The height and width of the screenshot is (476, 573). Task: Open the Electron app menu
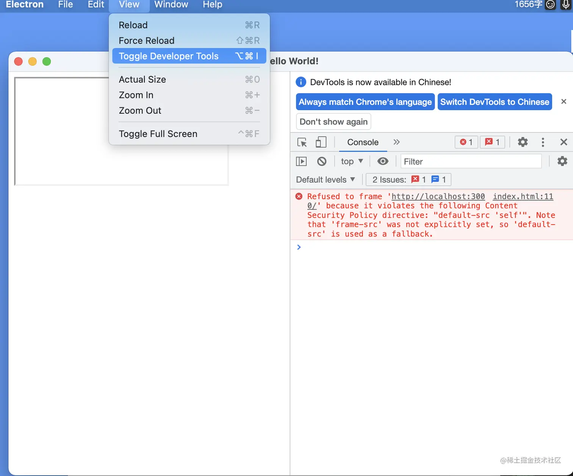pyautogui.click(x=25, y=5)
